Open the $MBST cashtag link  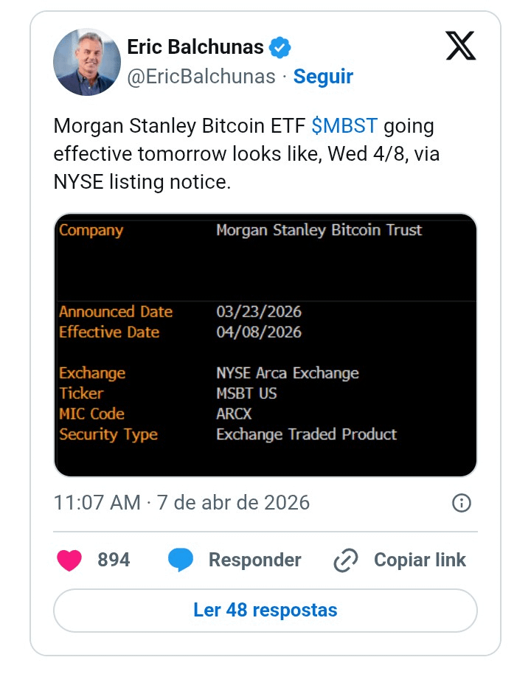pyautogui.click(x=344, y=126)
